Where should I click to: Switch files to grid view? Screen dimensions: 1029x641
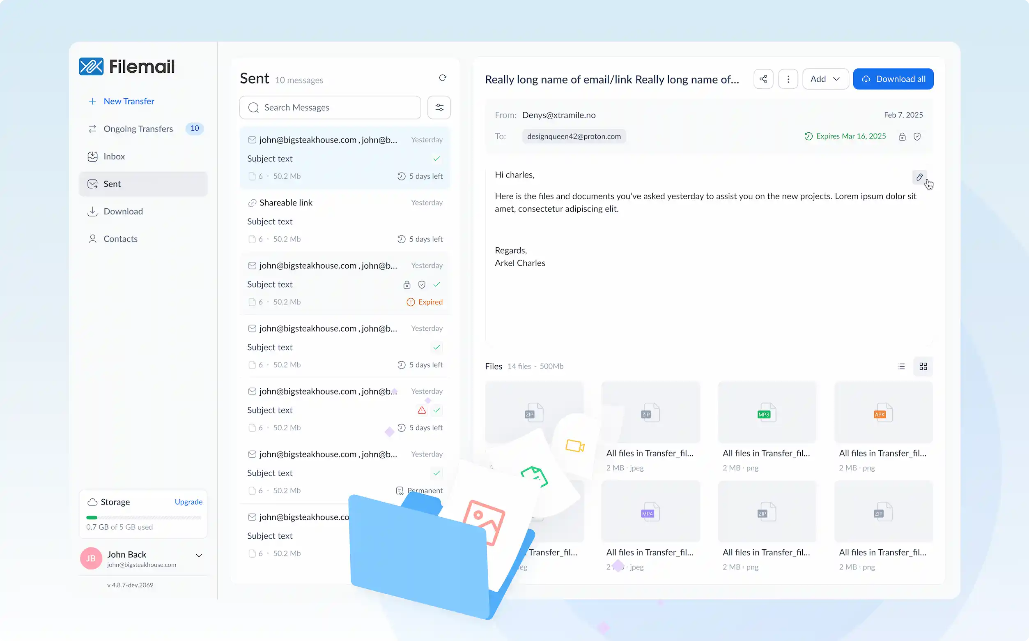(923, 366)
